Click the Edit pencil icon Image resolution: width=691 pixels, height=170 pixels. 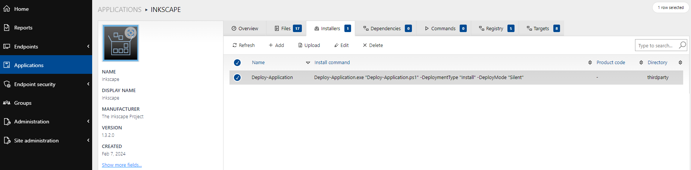pyautogui.click(x=336, y=45)
